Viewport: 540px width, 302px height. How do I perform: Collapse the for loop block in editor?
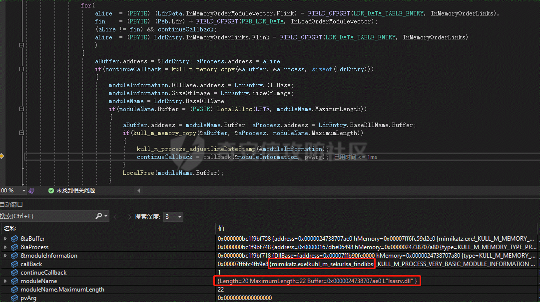(21, 45)
